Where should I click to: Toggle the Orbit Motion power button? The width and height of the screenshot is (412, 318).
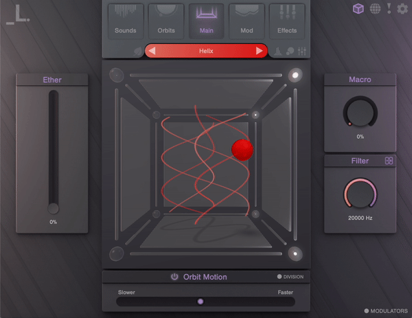(x=174, y=277)
